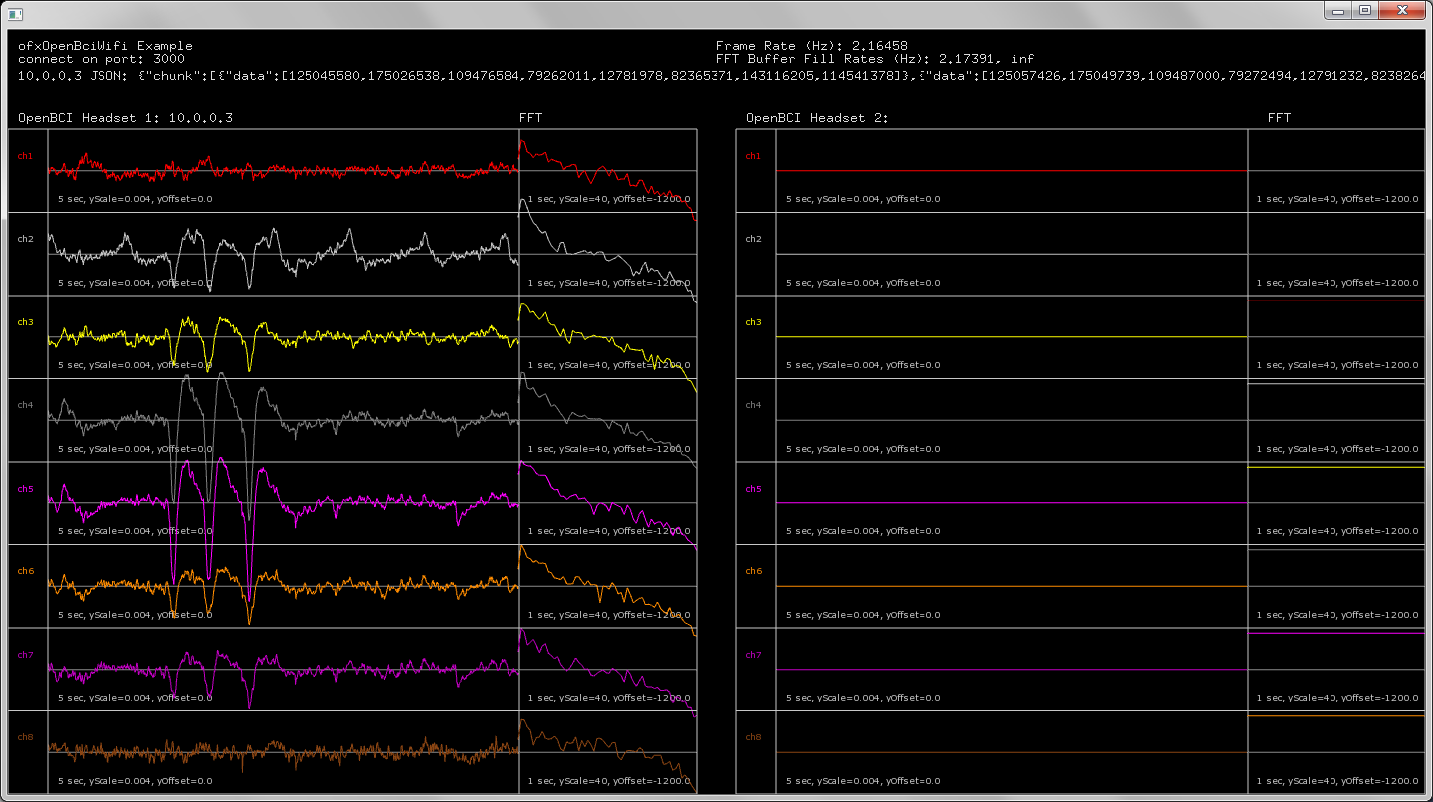Click the ch2 FFT plot of Headset 1
Image resolution: width=1433 pixels, height=802 pixels.
[x=608, y=254]
